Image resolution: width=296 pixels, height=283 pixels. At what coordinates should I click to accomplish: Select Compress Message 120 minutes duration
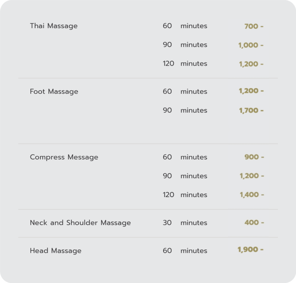[x=185, y=195]
